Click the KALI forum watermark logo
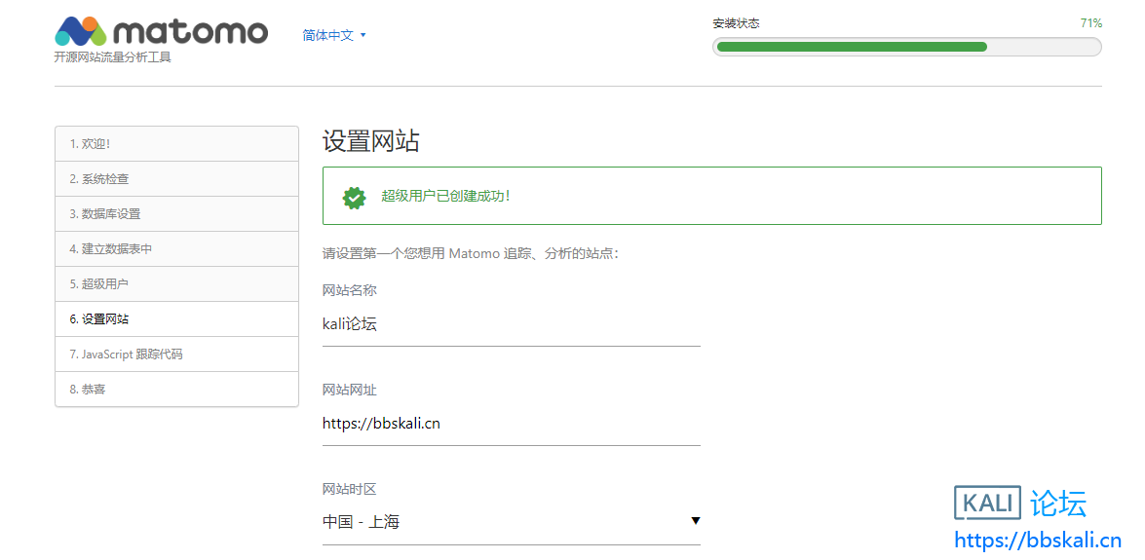Screen dimensions: 1145x560 point(1019,504)
